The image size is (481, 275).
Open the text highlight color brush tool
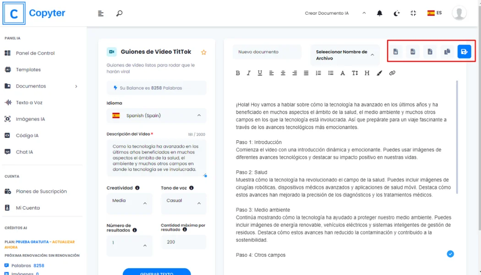tap(379, 73)
